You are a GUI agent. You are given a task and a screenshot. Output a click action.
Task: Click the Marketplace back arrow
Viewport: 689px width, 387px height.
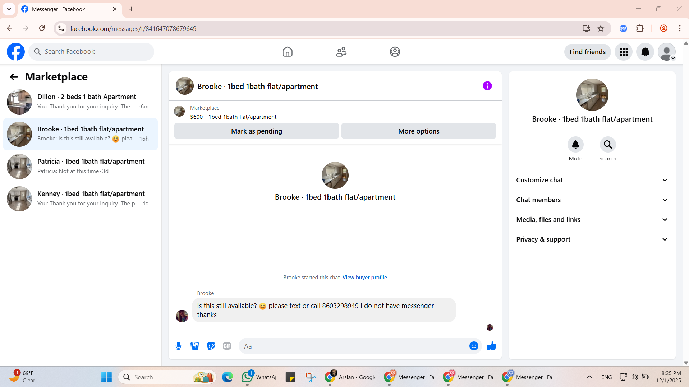coord(14,77)
